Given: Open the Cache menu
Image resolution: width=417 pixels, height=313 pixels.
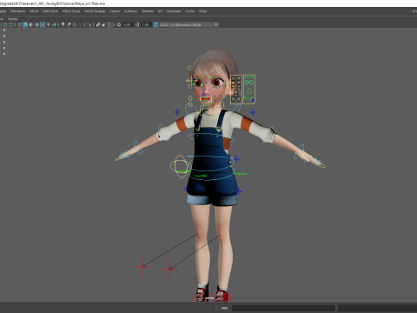Looking at the screenshot, I should coord(190,11).
